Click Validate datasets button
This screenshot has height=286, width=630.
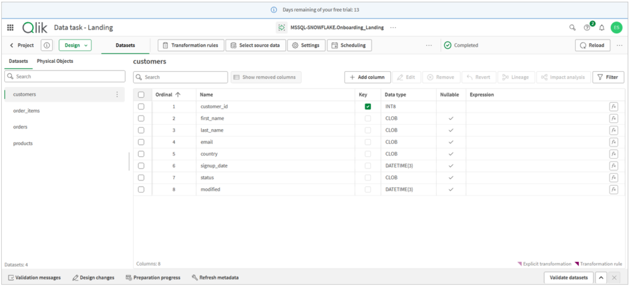tap(568, 277)
